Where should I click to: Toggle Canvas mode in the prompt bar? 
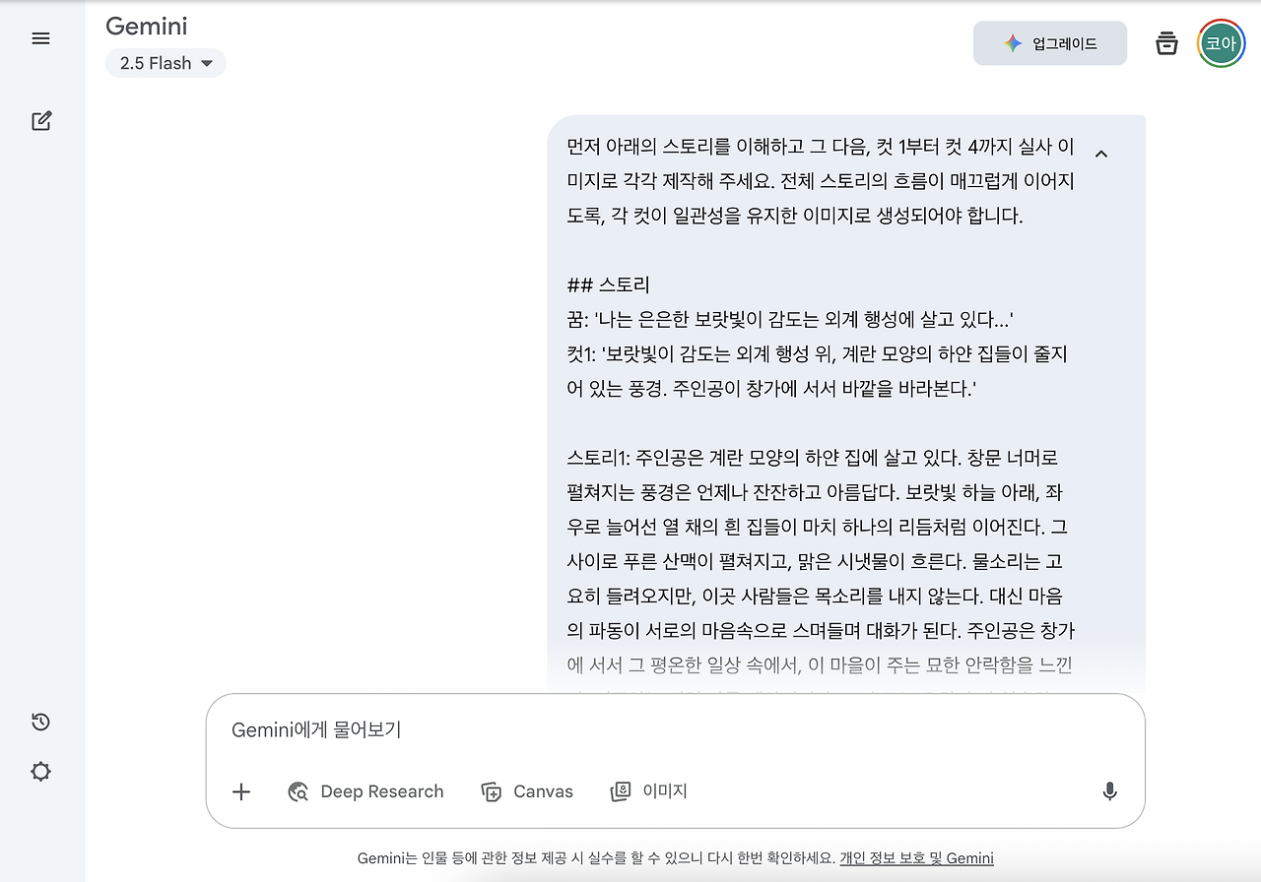pos(527,791)
